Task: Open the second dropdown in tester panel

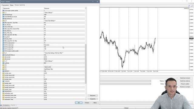Action: click(150, 81)
